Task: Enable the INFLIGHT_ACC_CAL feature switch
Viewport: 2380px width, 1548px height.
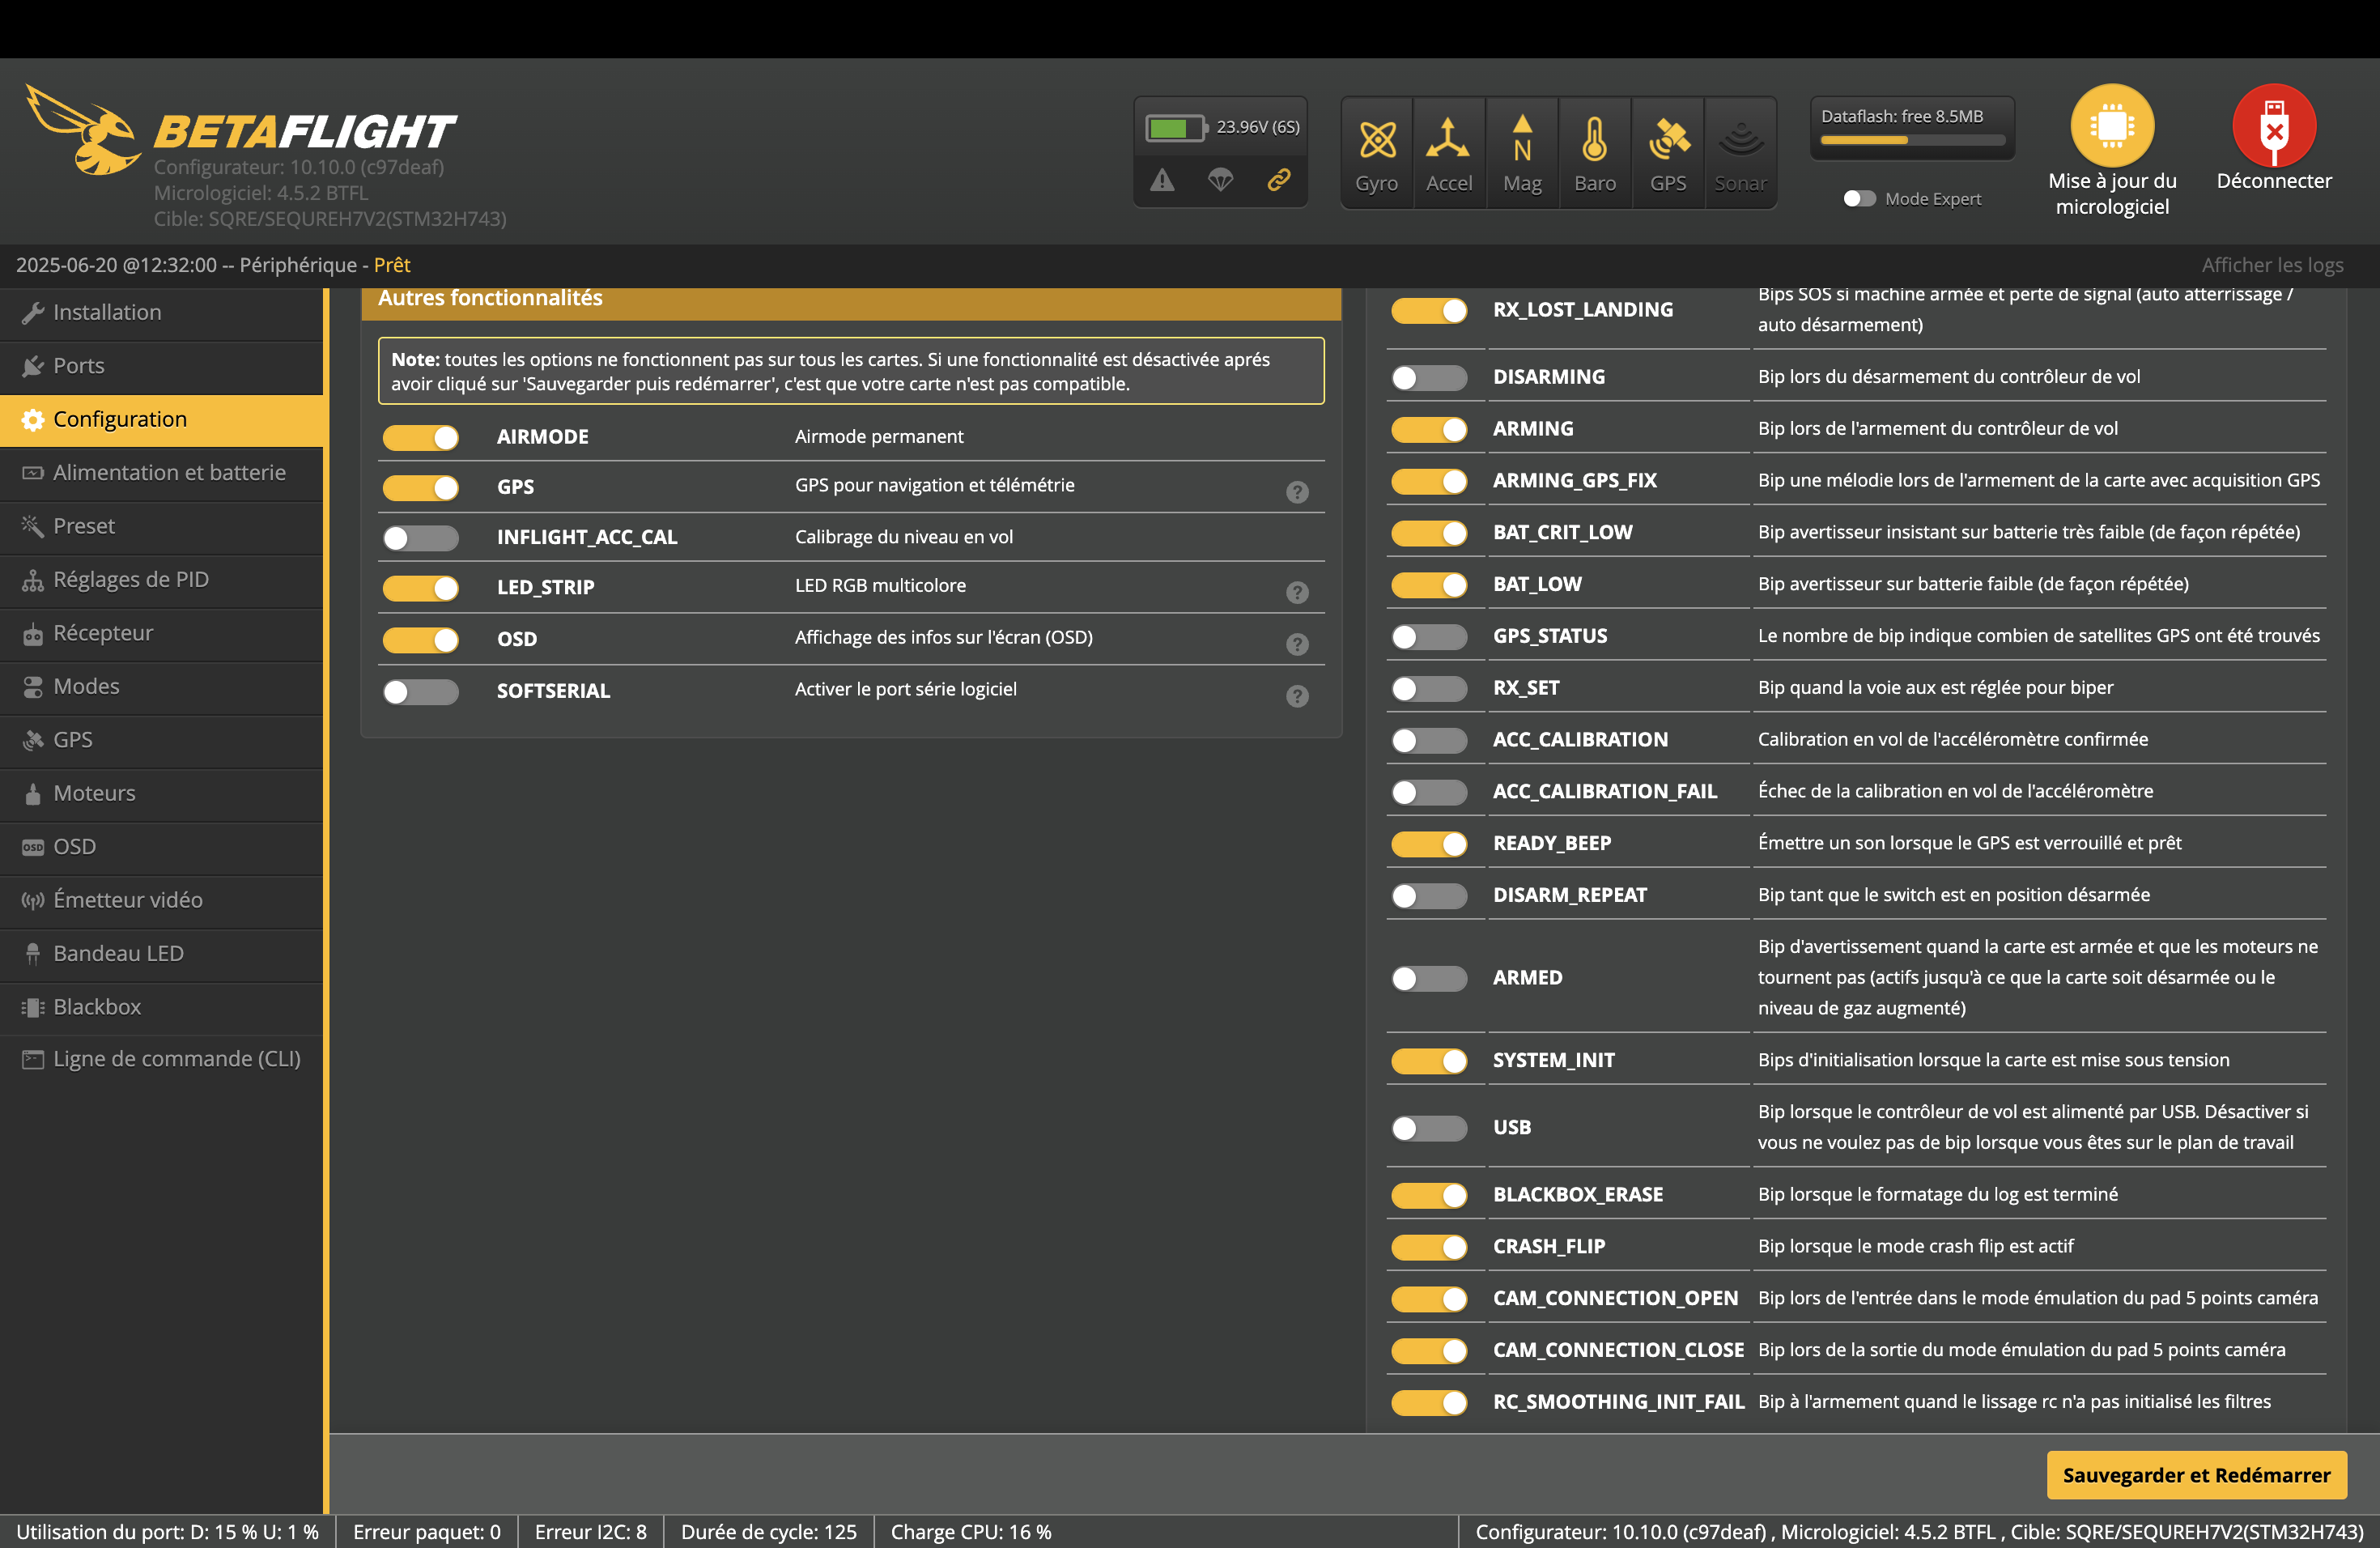Action: (x=421, y=538)
